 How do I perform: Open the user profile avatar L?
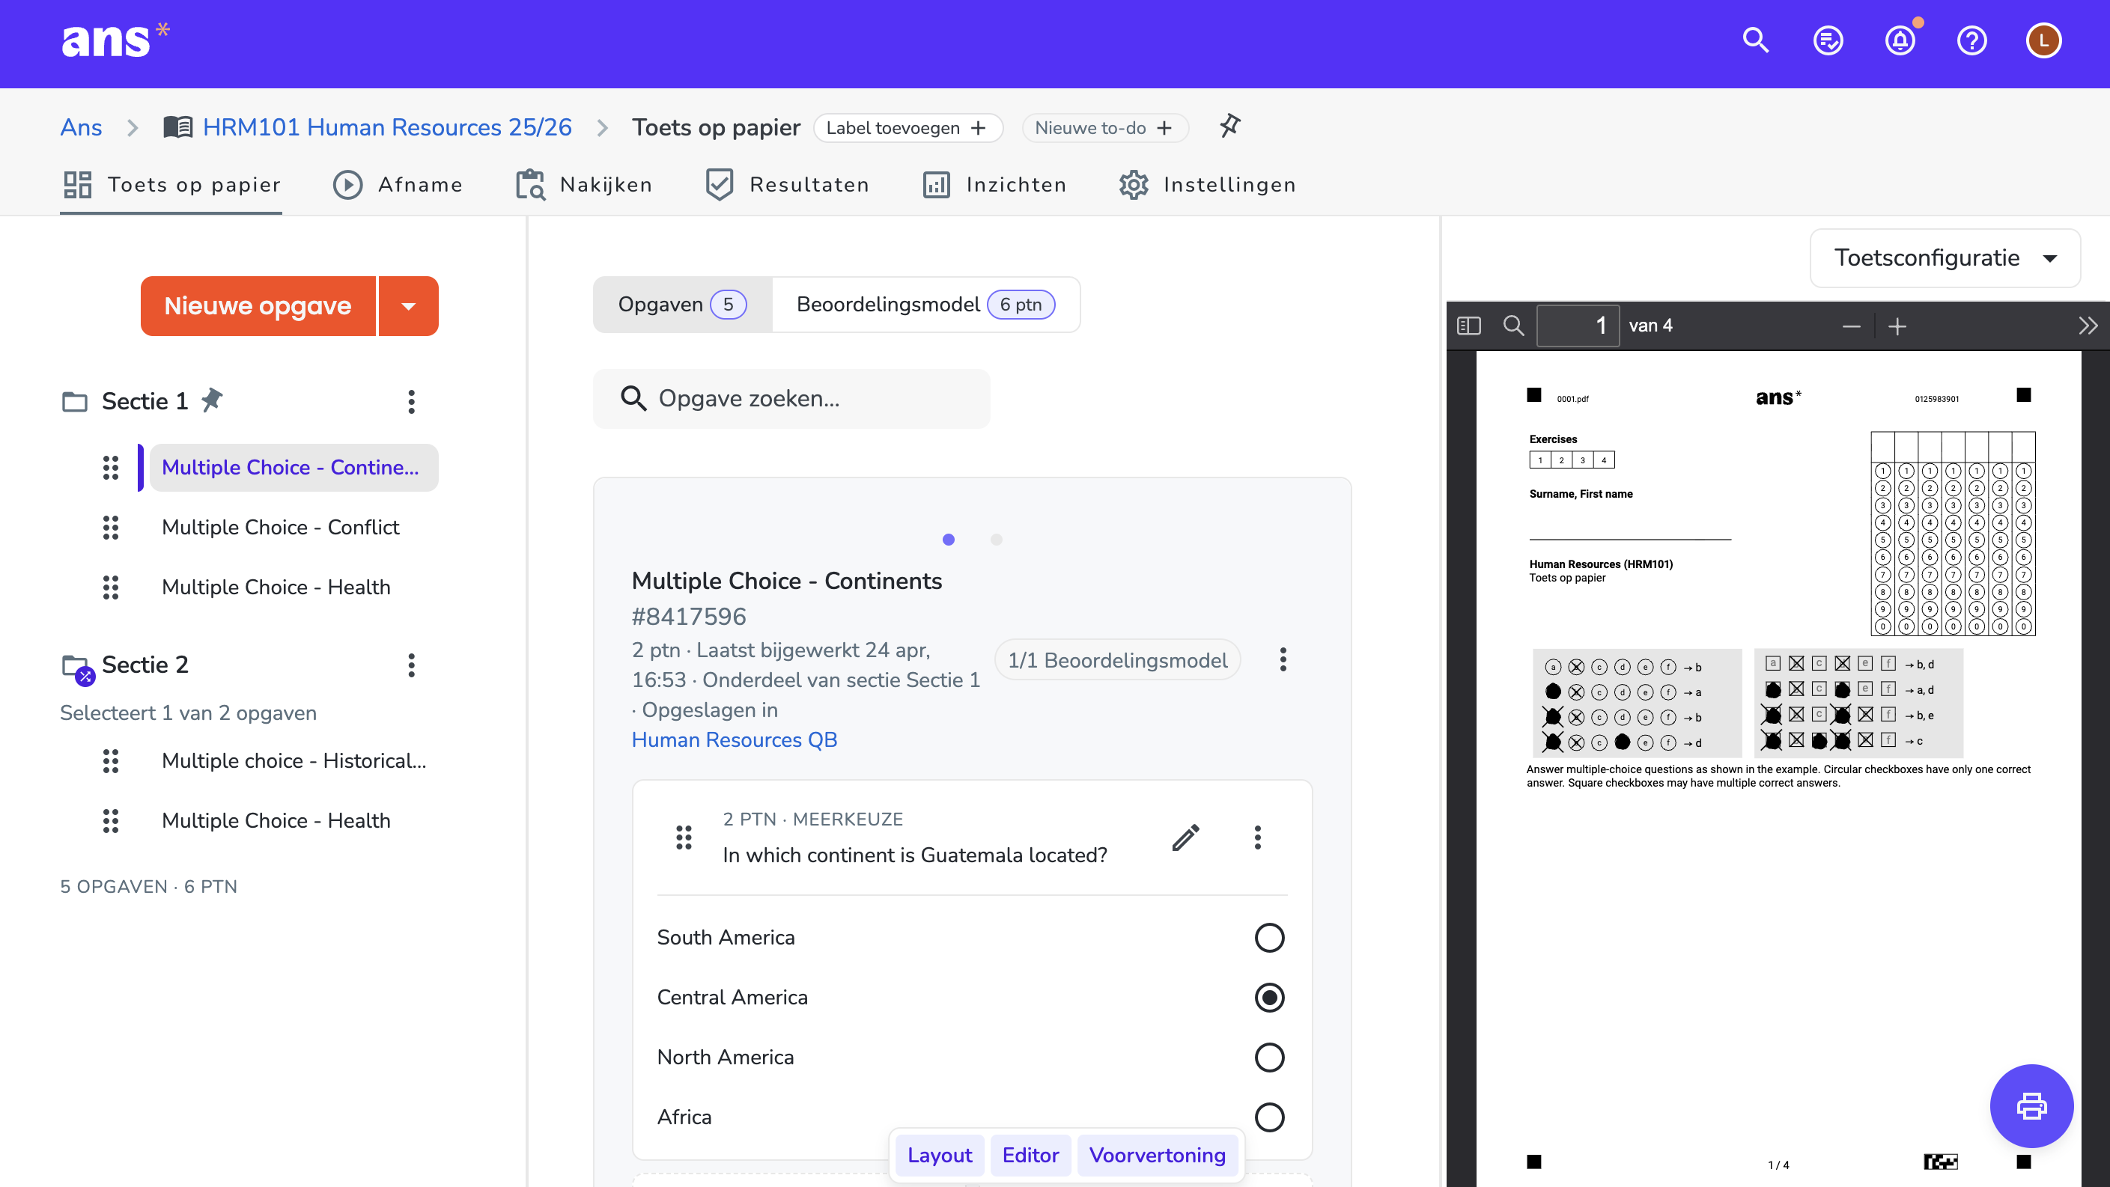click(2043, 40)
